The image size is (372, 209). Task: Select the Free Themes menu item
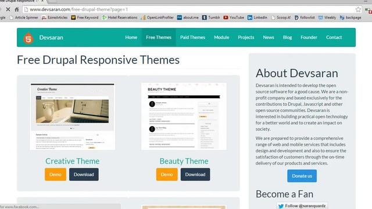point(159,37)
